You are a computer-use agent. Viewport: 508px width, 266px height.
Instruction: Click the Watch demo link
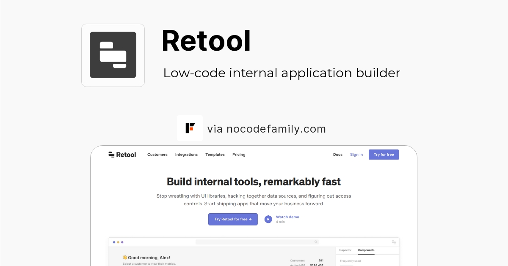[287, 217]
